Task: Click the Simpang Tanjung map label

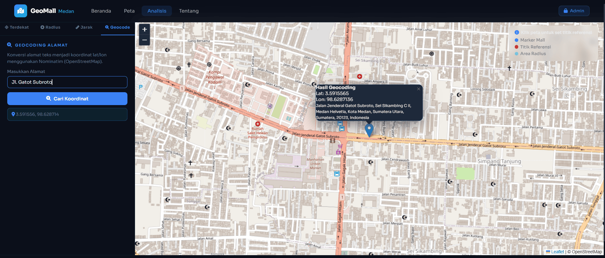Action: 499,161
